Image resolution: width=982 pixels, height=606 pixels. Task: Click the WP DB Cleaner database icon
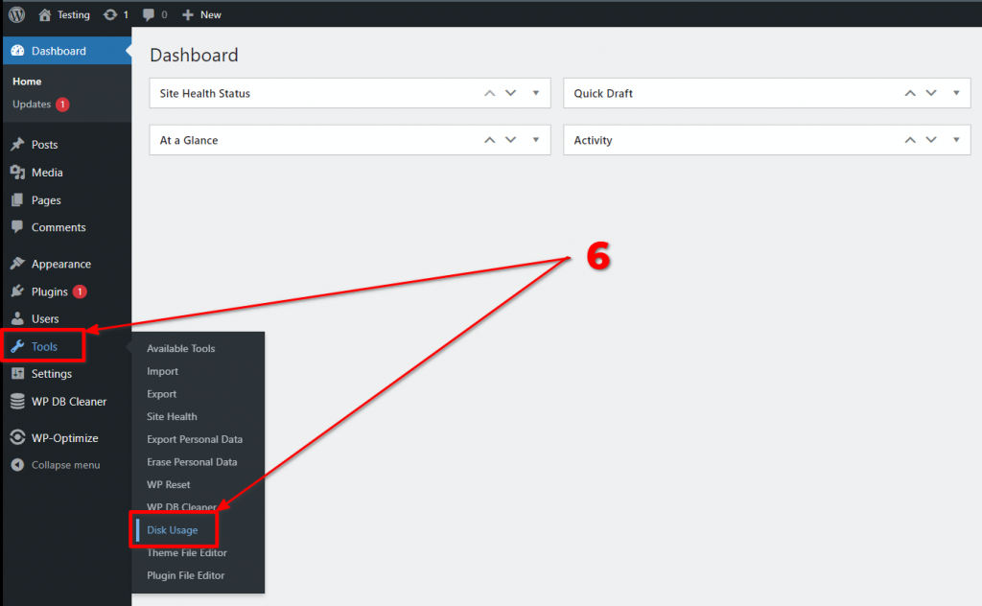[17, 402]
